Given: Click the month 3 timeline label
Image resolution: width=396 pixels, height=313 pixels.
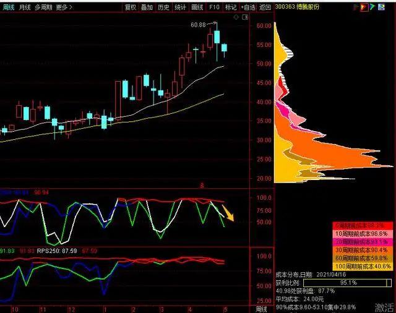Looking at the screenshot, I should pyautogui.click(x=161, y=309).
